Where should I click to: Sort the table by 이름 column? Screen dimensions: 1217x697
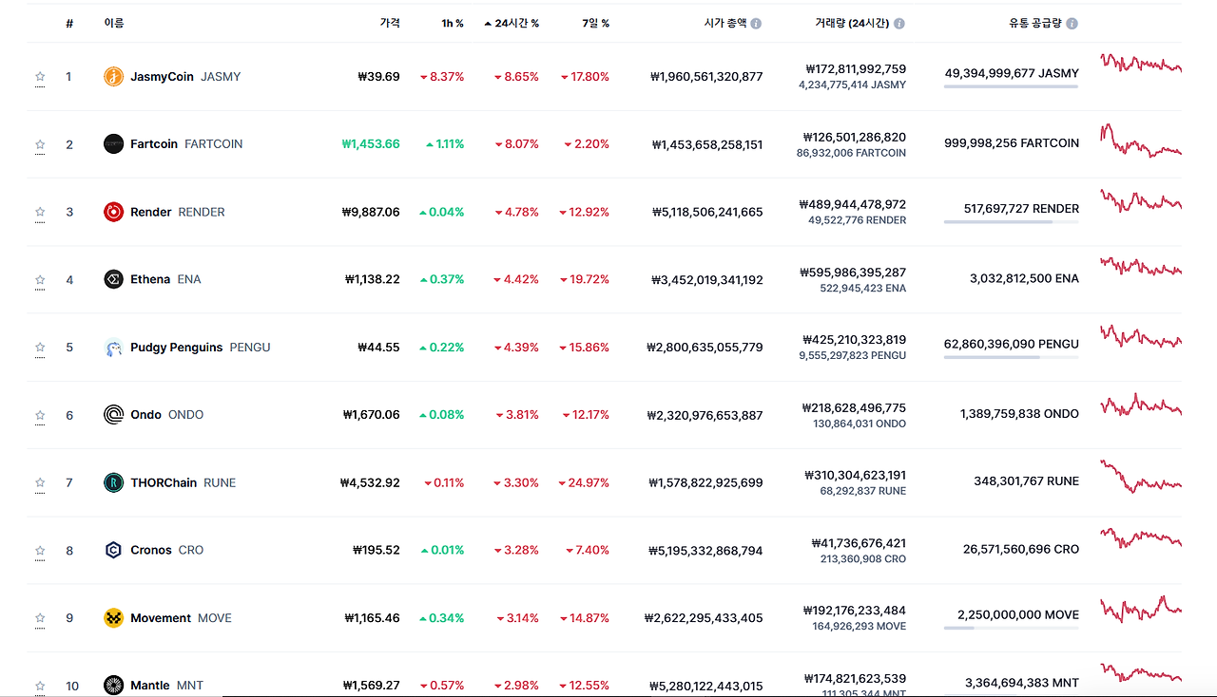coord(114,23)
